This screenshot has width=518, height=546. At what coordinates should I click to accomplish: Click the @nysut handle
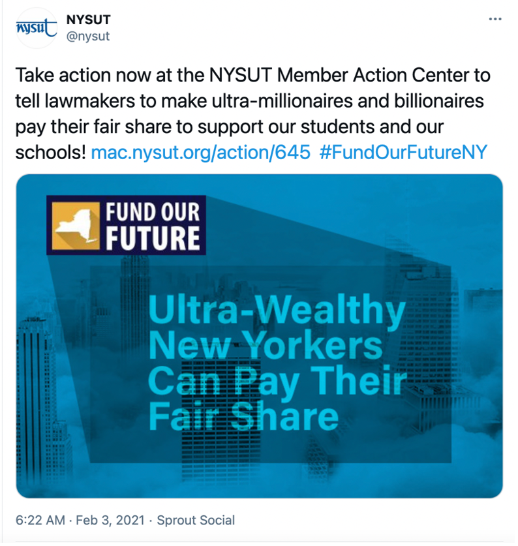coord(88,37)
